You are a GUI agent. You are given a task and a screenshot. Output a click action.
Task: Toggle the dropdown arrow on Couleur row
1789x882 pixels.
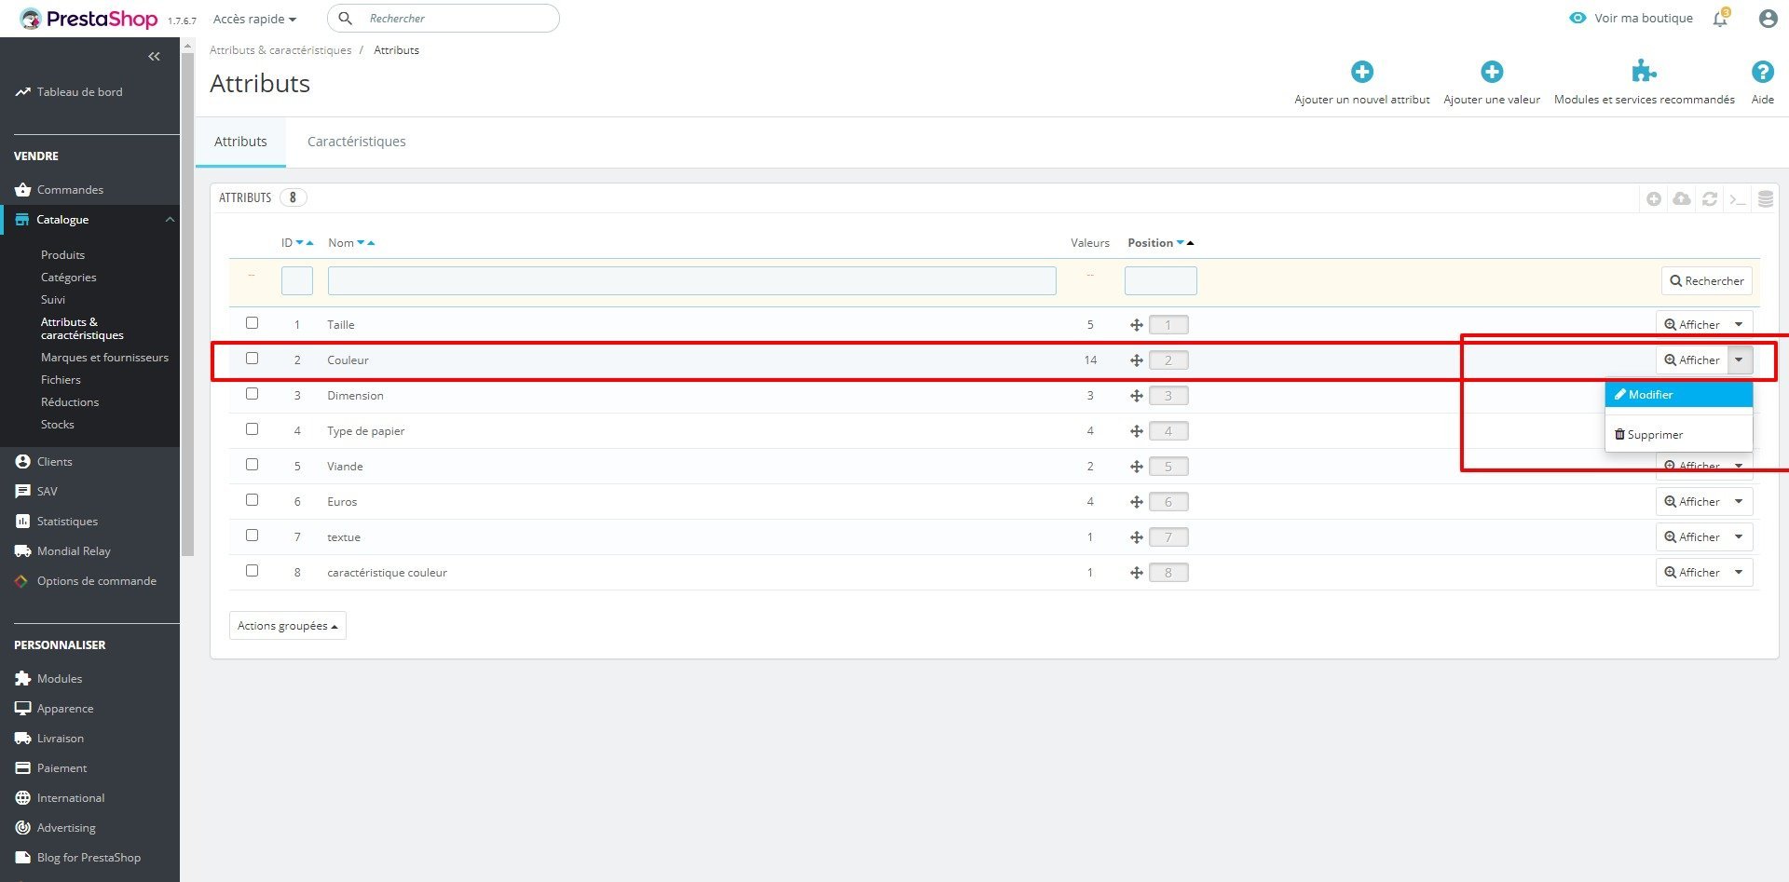(1739, 360)
